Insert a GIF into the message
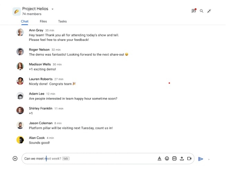Screen dimensions: 226x172 click(x=174, y=159)
